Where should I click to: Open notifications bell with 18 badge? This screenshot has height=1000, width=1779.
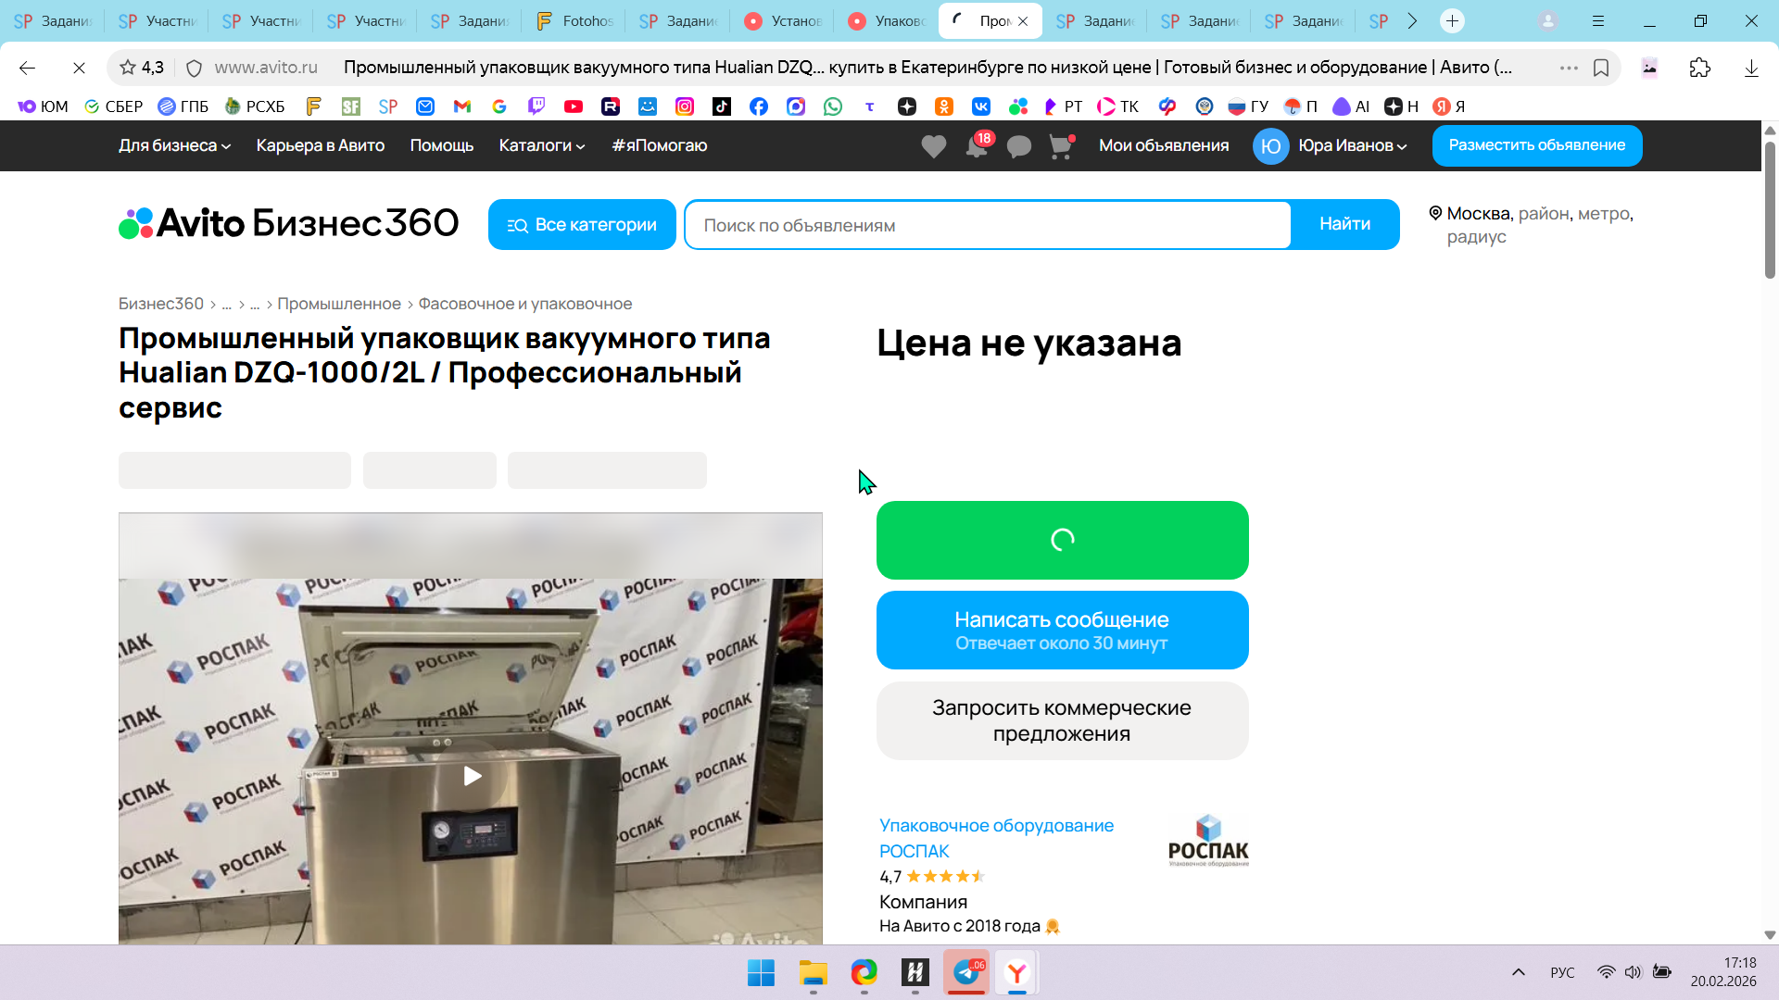point(977,146)
